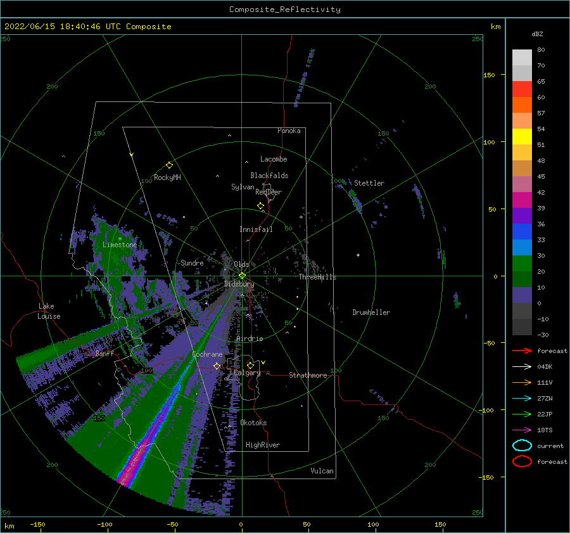Choose the light orange 54–57 dBZ swatch
570x533 pixels.
[x=522, y=121]
